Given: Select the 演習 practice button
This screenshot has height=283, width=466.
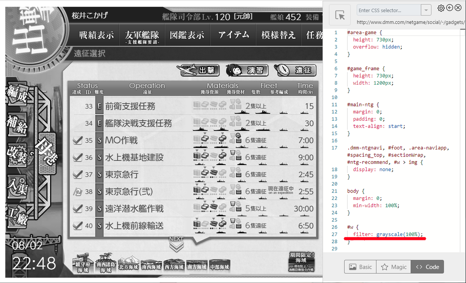Looking at the screenshot, I should (247, 70).
